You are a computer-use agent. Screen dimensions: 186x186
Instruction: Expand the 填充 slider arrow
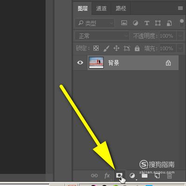(180, 48)
